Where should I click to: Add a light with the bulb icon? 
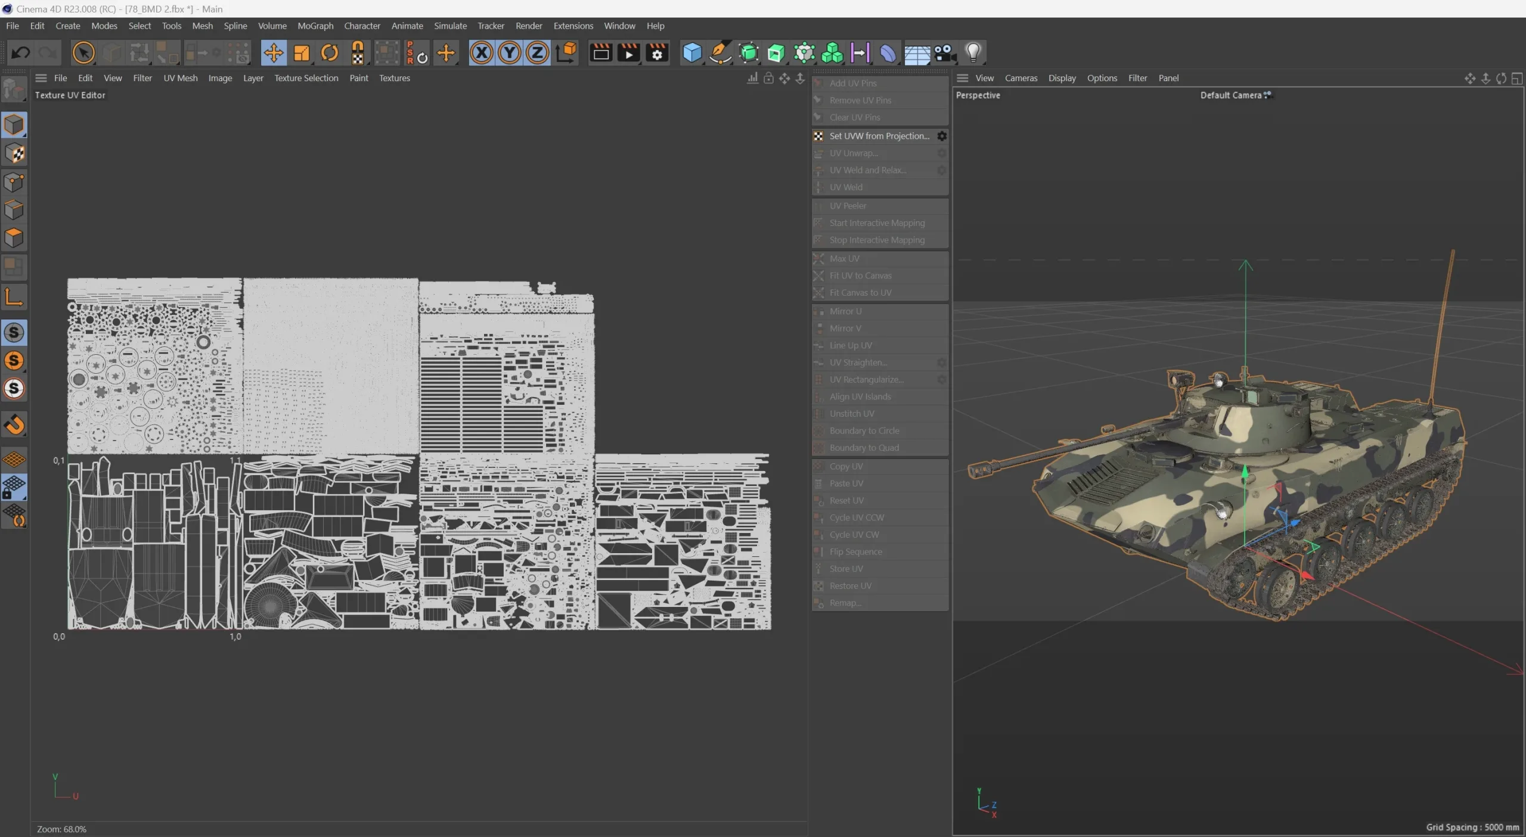[973, 53]
